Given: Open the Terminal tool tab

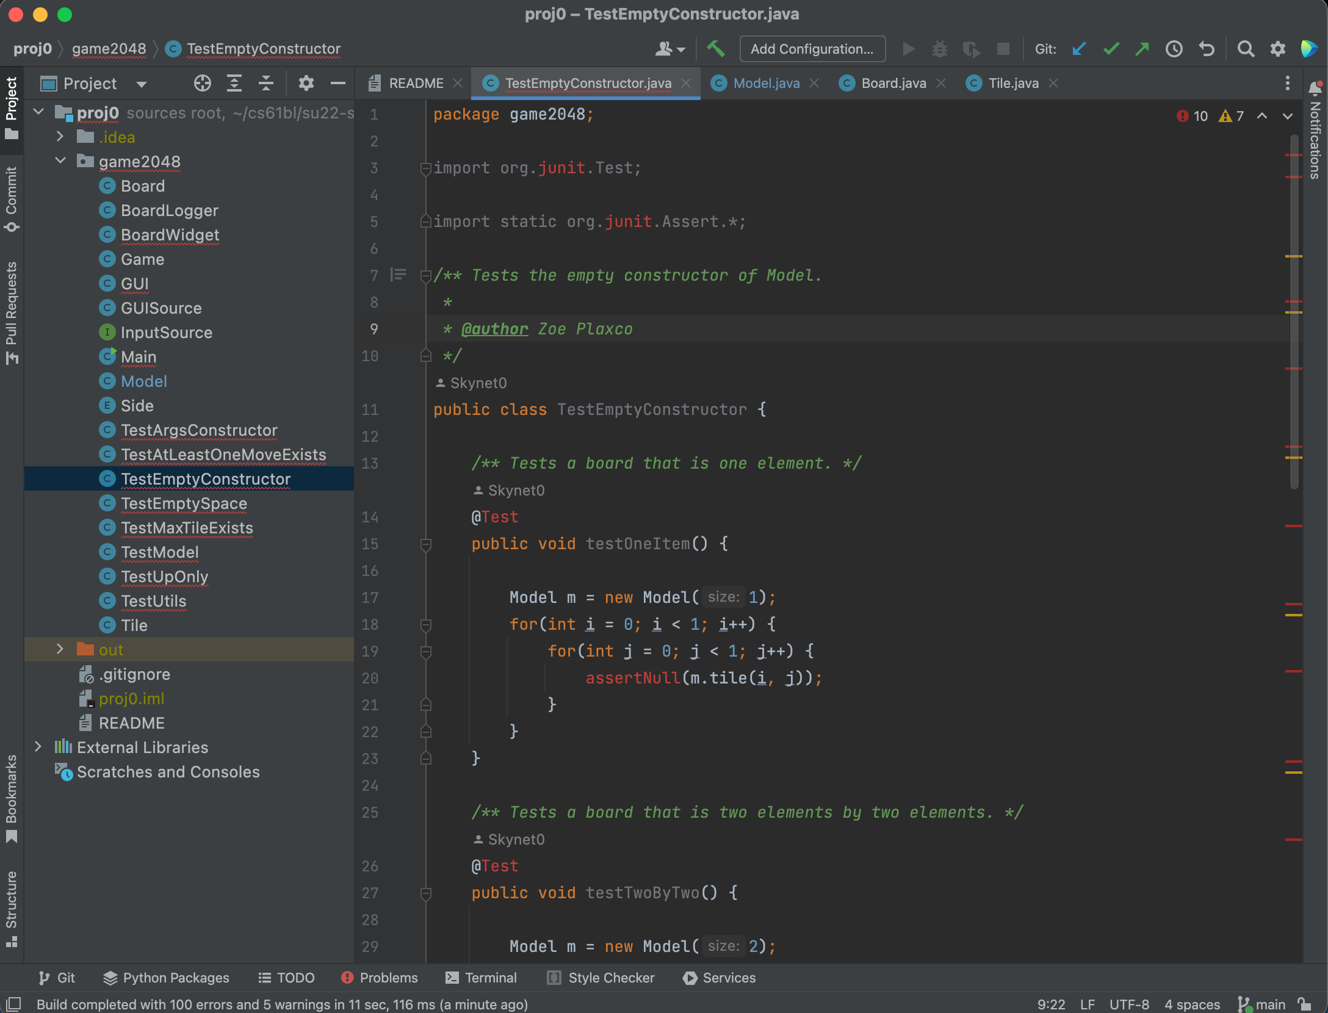Looking at the screenshot, I should 481,978.
